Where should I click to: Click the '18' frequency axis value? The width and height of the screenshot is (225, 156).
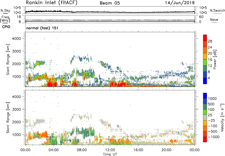pyautogui.click(x=19, y=17)
